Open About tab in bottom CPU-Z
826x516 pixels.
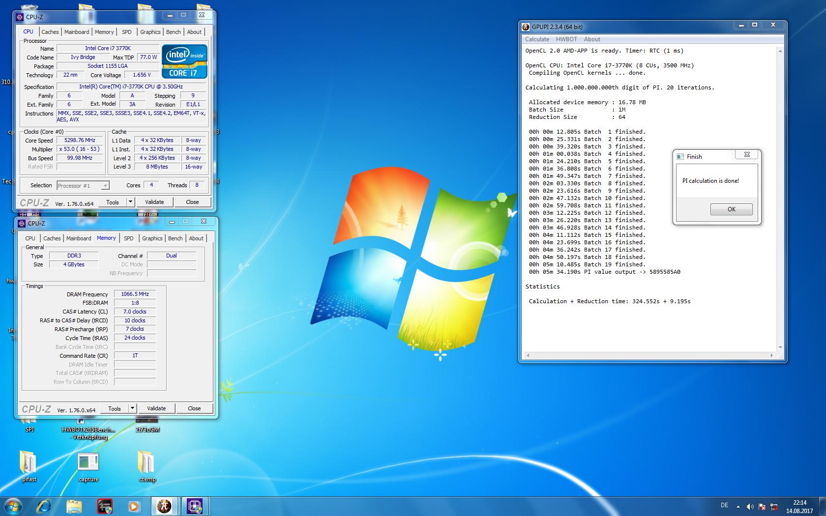tap(196, 238)
